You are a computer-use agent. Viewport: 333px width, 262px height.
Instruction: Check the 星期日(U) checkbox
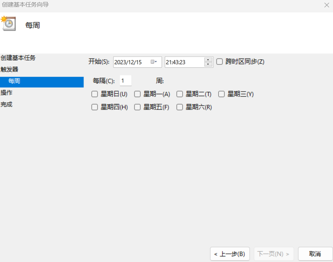tap(94, 94)
